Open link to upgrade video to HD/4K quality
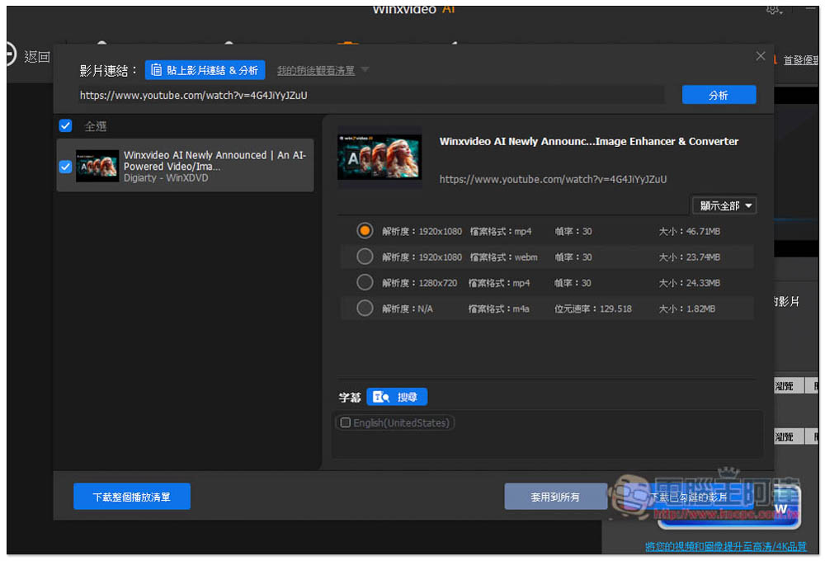Screen dimensions: 825x561 click(725, 546)
